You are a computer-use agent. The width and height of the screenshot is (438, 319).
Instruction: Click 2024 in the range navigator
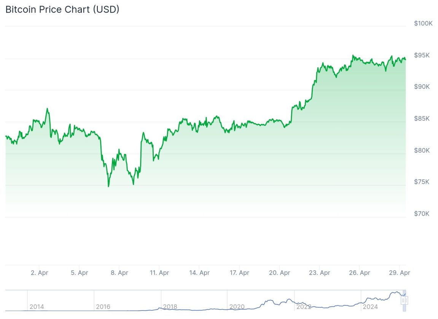370,306
